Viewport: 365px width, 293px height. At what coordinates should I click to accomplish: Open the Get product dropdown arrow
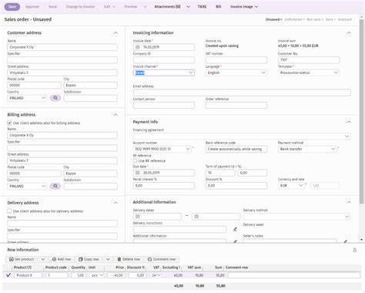point(43,259)
